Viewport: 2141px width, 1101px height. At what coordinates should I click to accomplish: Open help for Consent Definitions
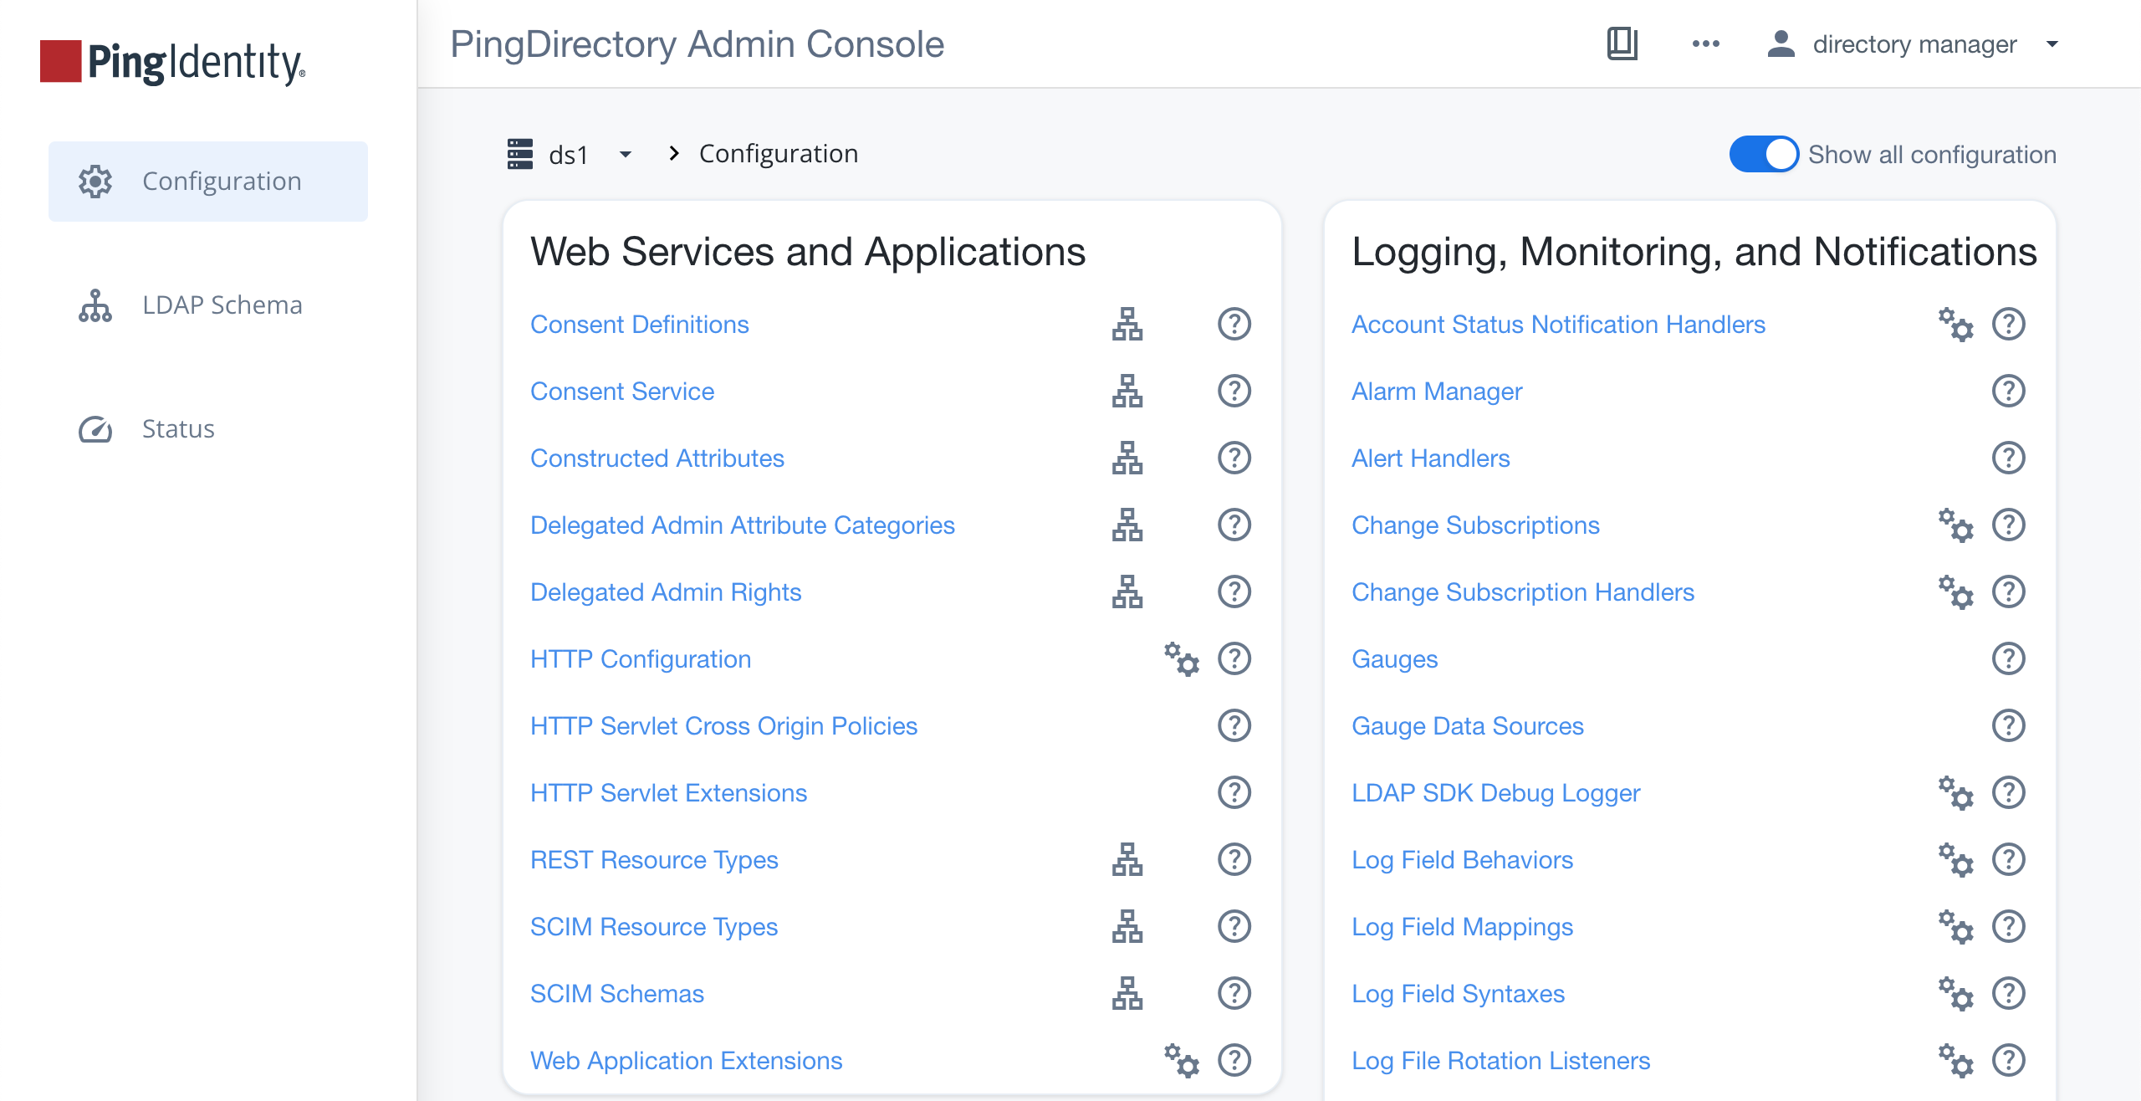pos(1234,324)
